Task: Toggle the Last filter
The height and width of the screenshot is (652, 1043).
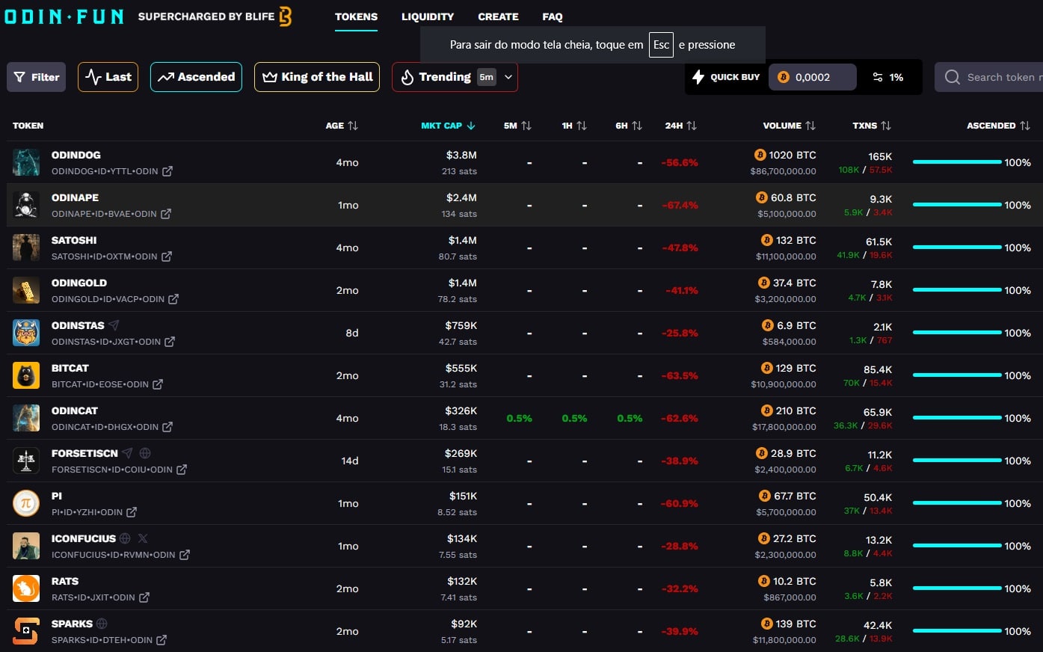Action: pyautogui.click(x=108, y=77)
